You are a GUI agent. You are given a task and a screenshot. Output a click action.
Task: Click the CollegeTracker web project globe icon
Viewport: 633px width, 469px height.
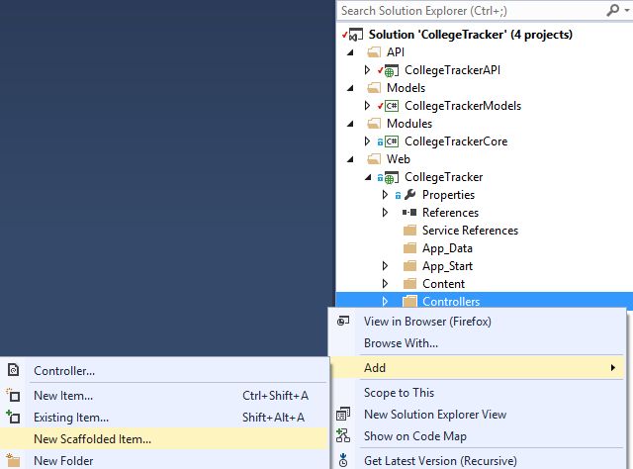(x=392, y=178)
